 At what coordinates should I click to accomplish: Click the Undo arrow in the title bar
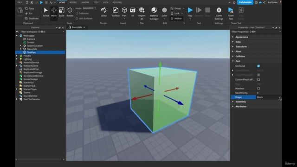51,2
